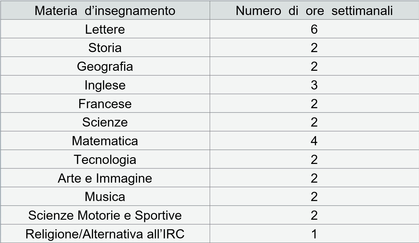
Task: Click the Geografia cell
Action: coord(105,66)
